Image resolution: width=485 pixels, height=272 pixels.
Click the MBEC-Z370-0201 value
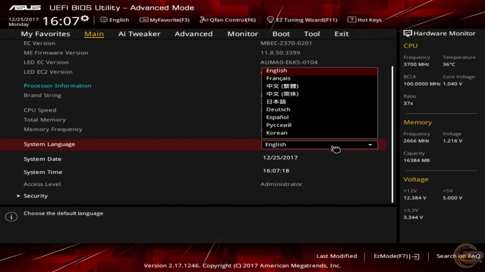(286, 43)
